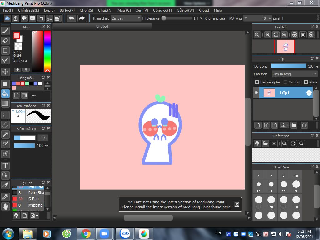Screen dimensions: 320x240
Task: Select the Brush tool
Action: tap(5, 31)
